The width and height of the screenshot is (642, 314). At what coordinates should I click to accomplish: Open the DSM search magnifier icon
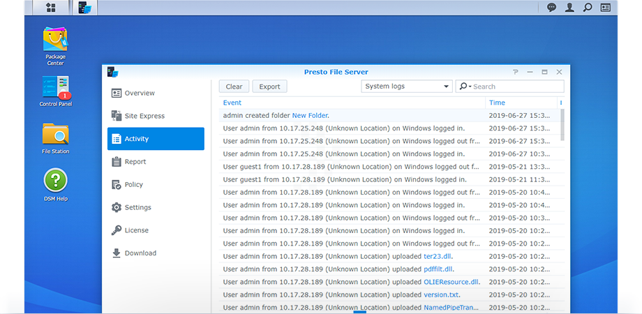588,8
